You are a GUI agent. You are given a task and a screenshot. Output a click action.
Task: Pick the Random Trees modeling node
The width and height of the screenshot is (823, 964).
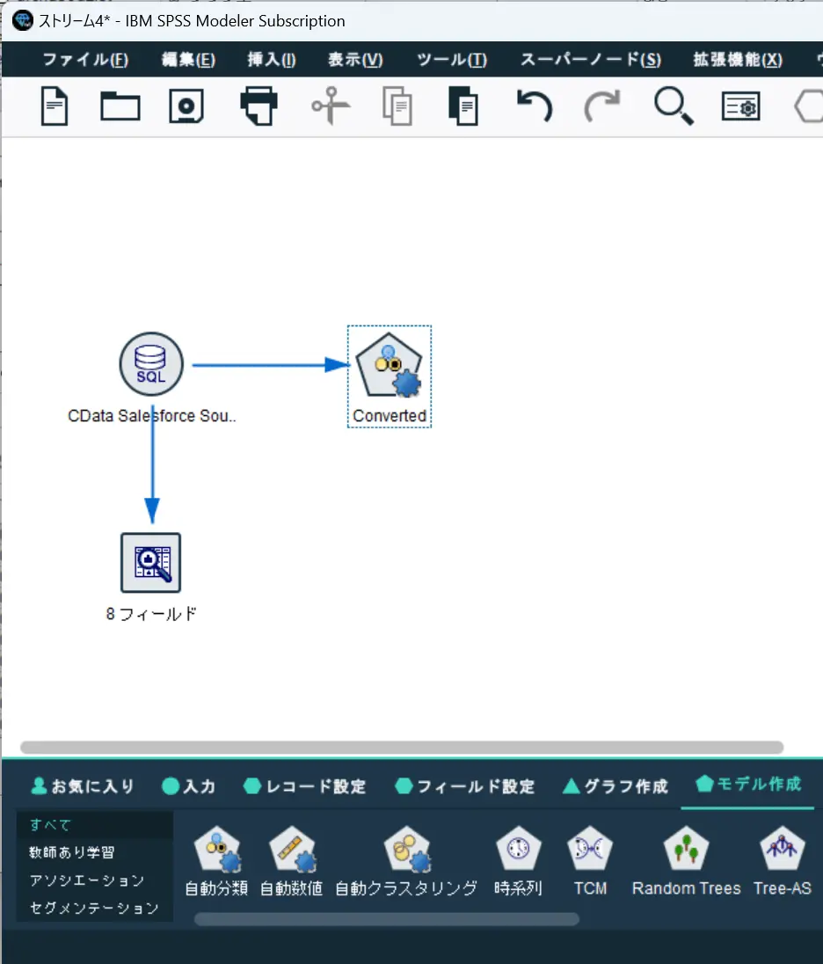coord(686,861)
